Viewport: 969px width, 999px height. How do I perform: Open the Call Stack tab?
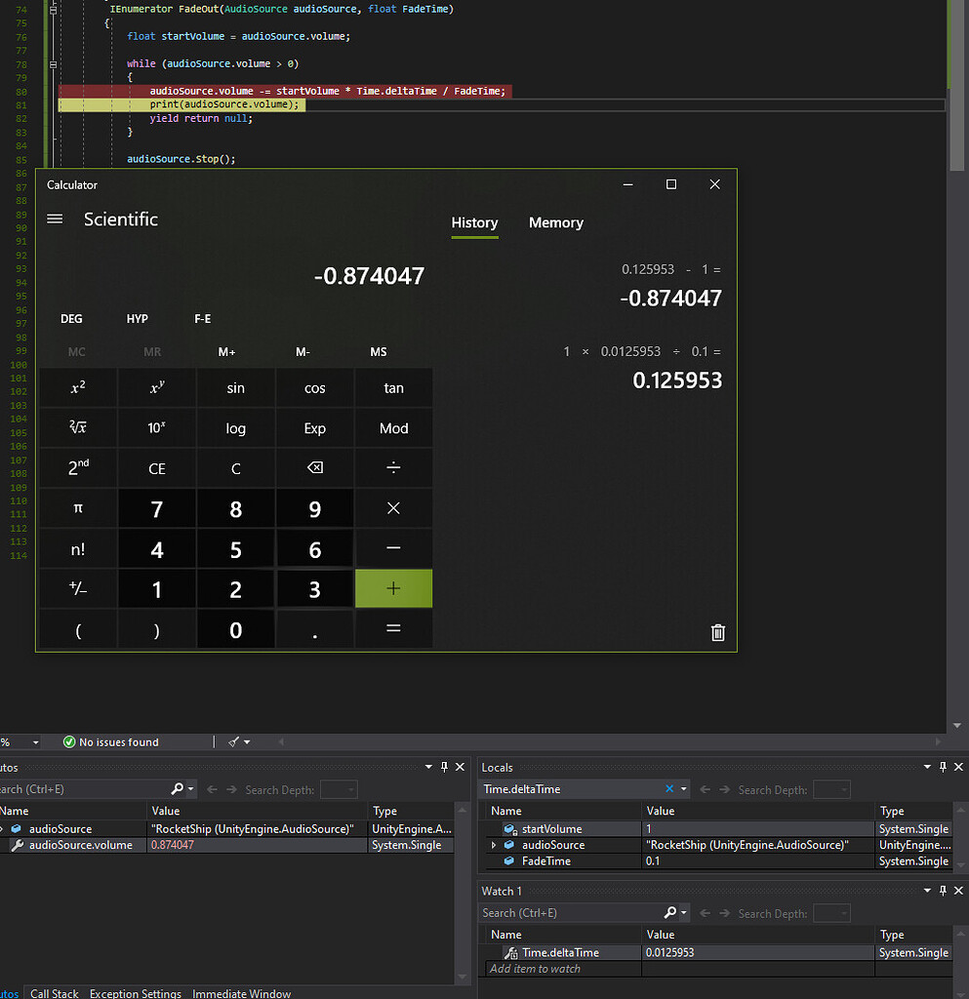54,992
